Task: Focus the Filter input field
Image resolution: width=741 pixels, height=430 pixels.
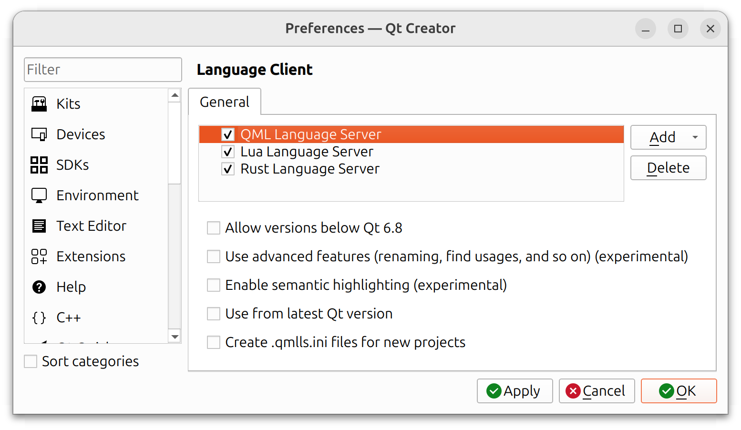Action: click(x=103, y=70)
